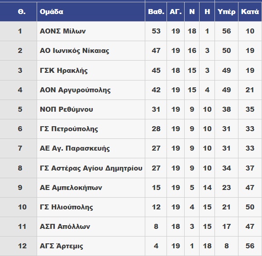Click the Ομάδα column header
Viewport: 262px width, 256px height.
pos(52,12)
